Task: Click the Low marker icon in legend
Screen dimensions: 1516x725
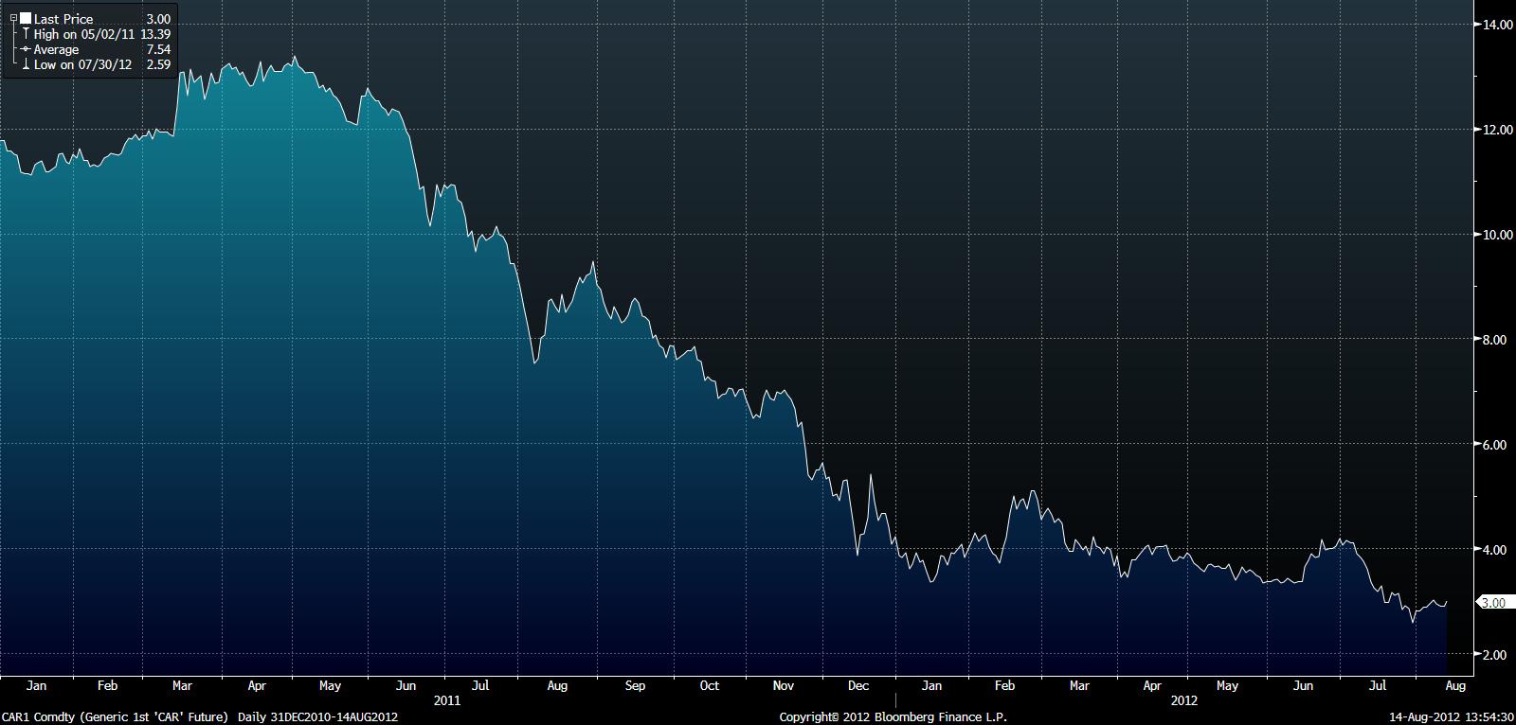Action: pos(26,65)
